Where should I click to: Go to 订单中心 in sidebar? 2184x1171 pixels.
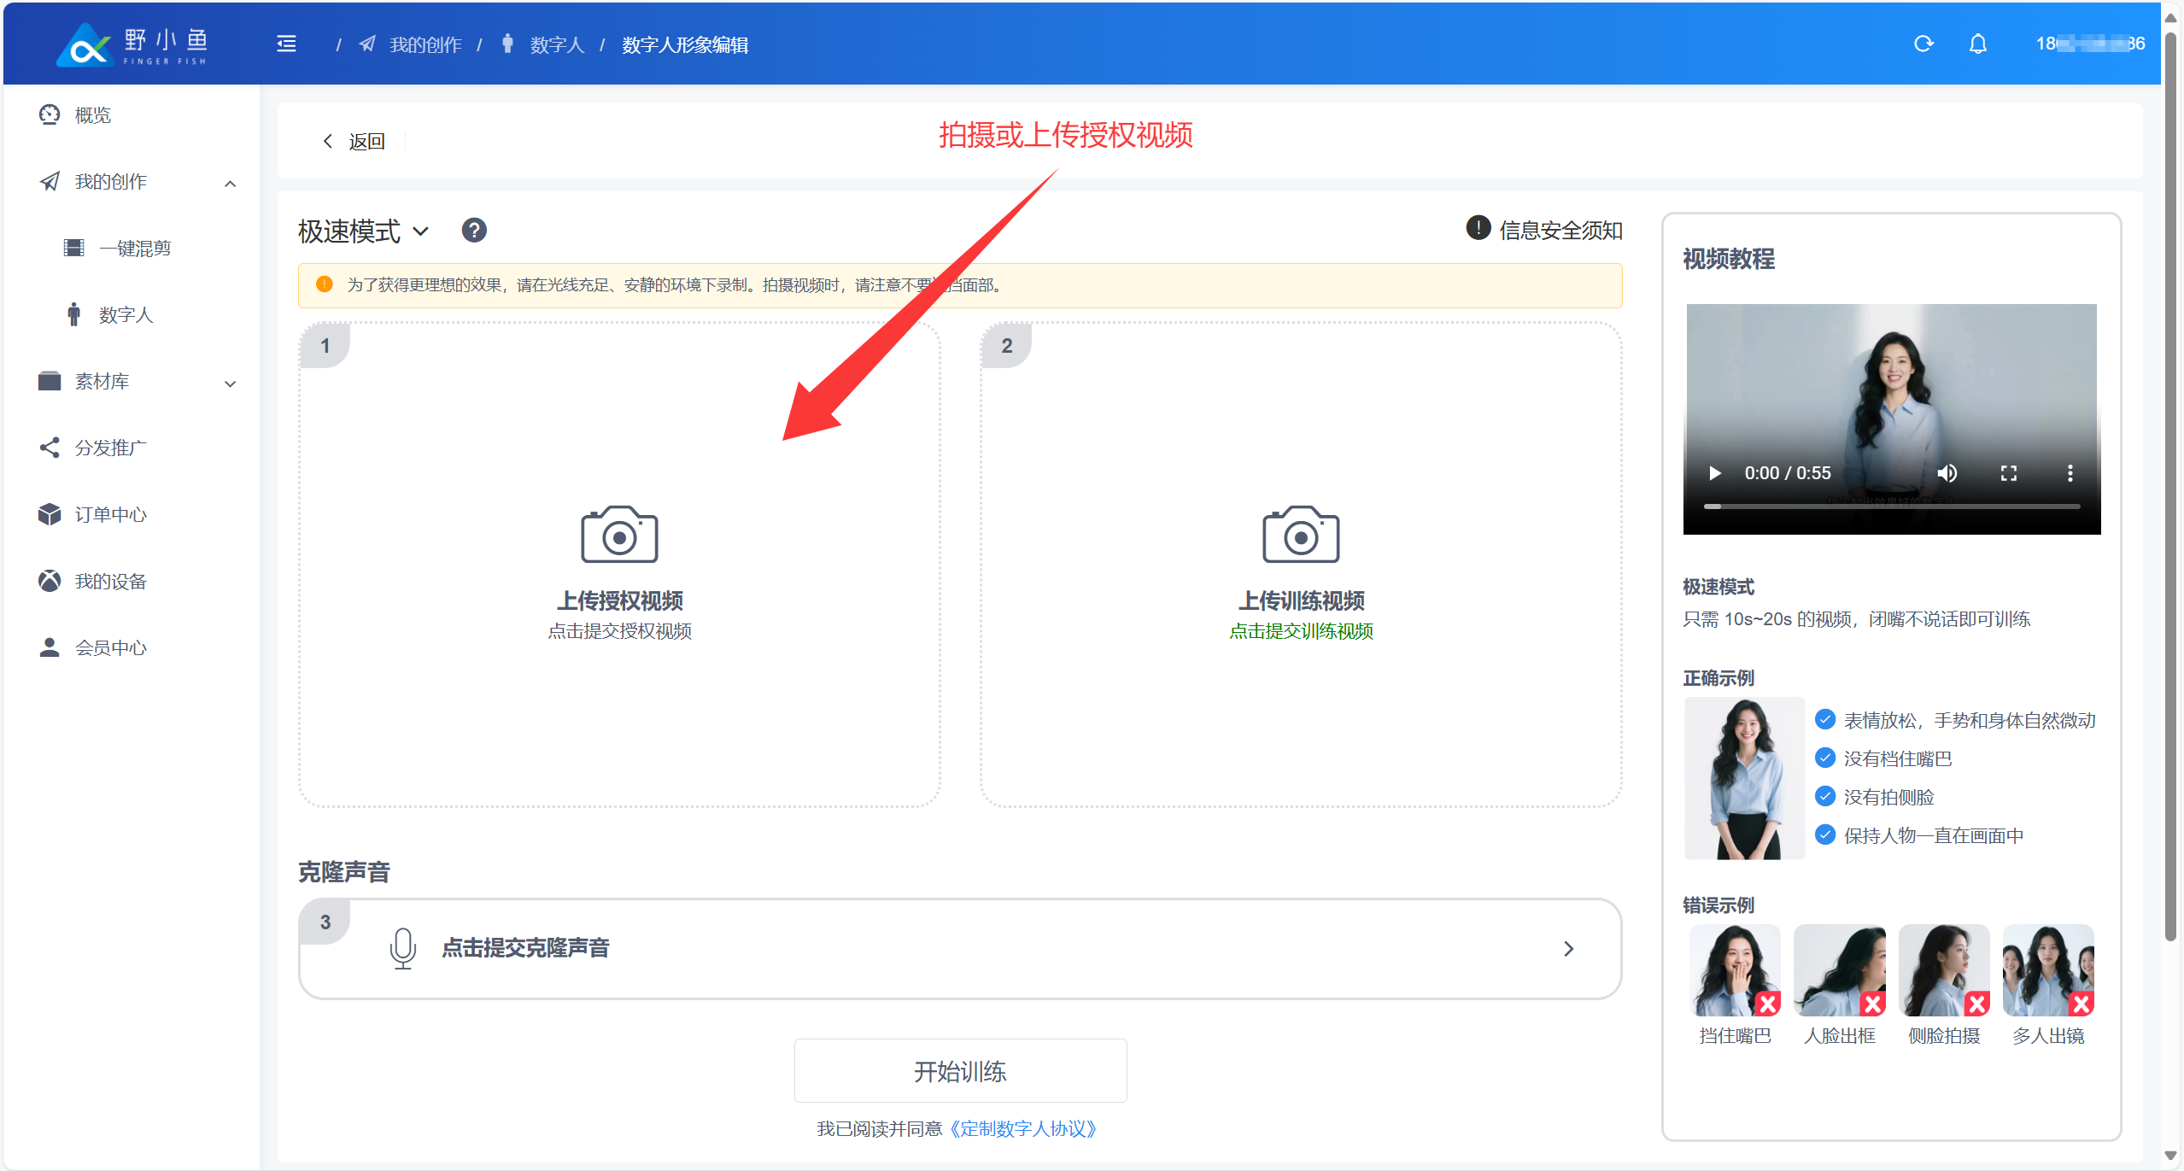click(110, 514)
